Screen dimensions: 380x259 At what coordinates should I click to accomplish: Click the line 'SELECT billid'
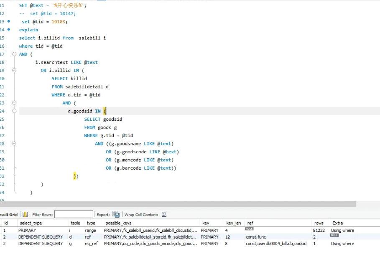[x=69, y=79]
